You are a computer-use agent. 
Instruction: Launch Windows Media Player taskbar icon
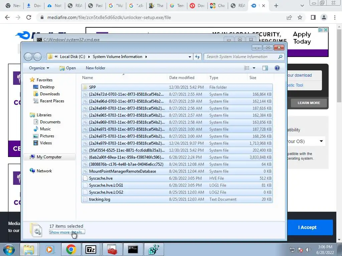tap(49, 249)
